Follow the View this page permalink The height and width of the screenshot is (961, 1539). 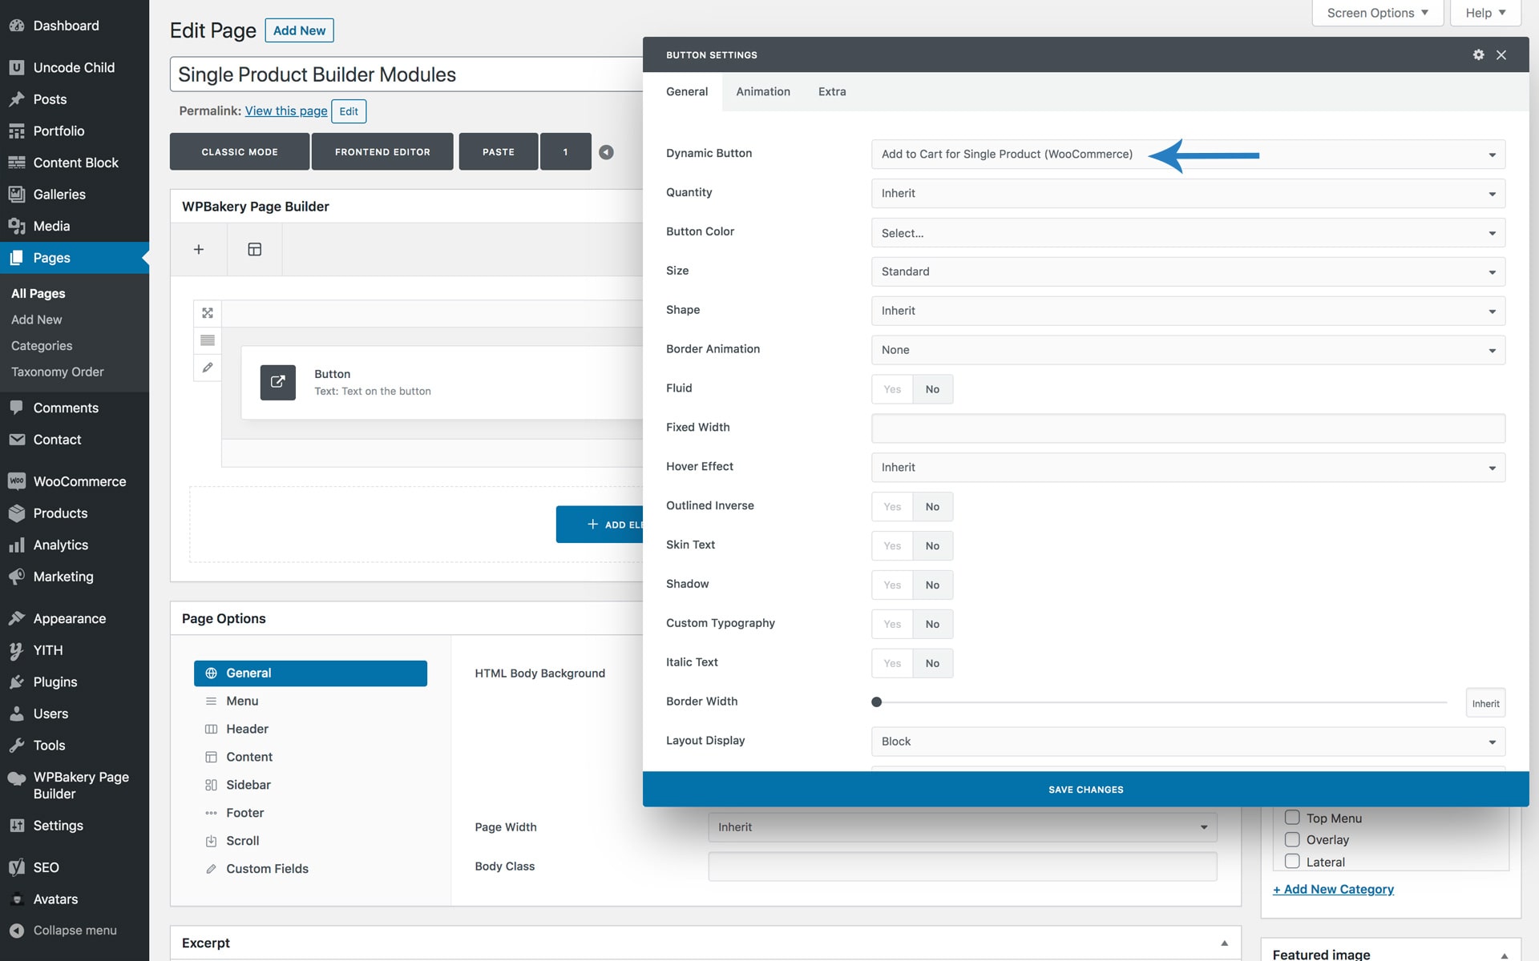[x=285, y=111]
